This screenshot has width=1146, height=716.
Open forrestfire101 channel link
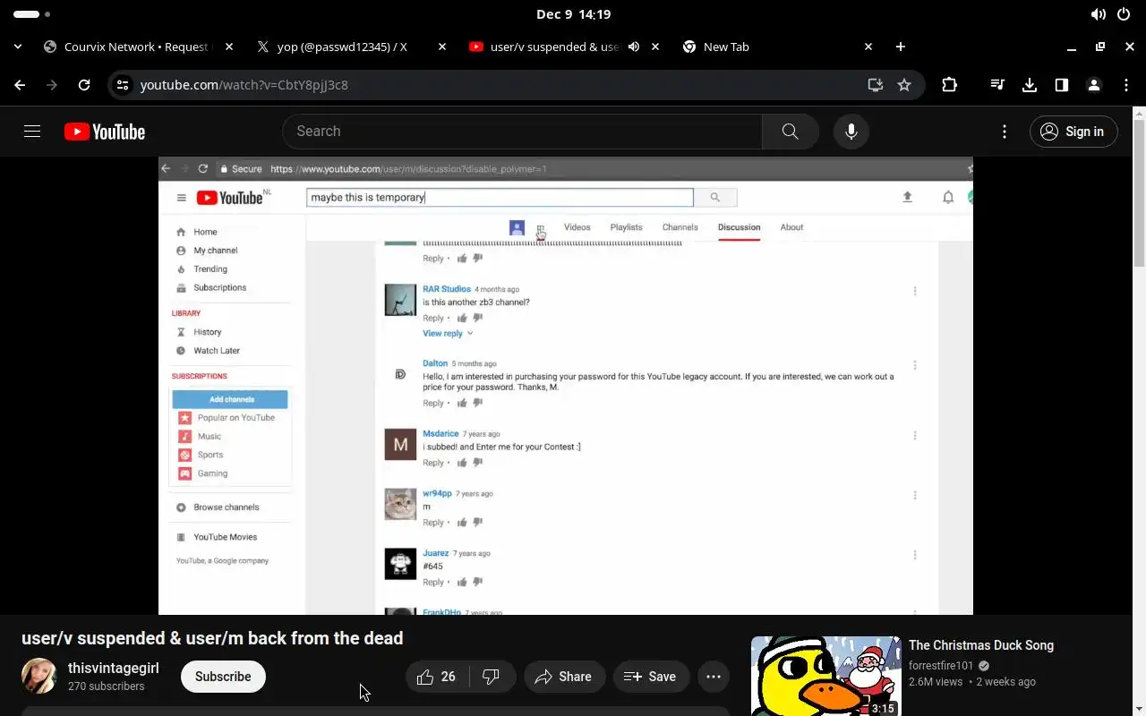(941, 666)
